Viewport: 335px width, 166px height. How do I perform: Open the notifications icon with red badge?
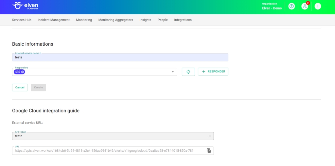coord(305,6)
